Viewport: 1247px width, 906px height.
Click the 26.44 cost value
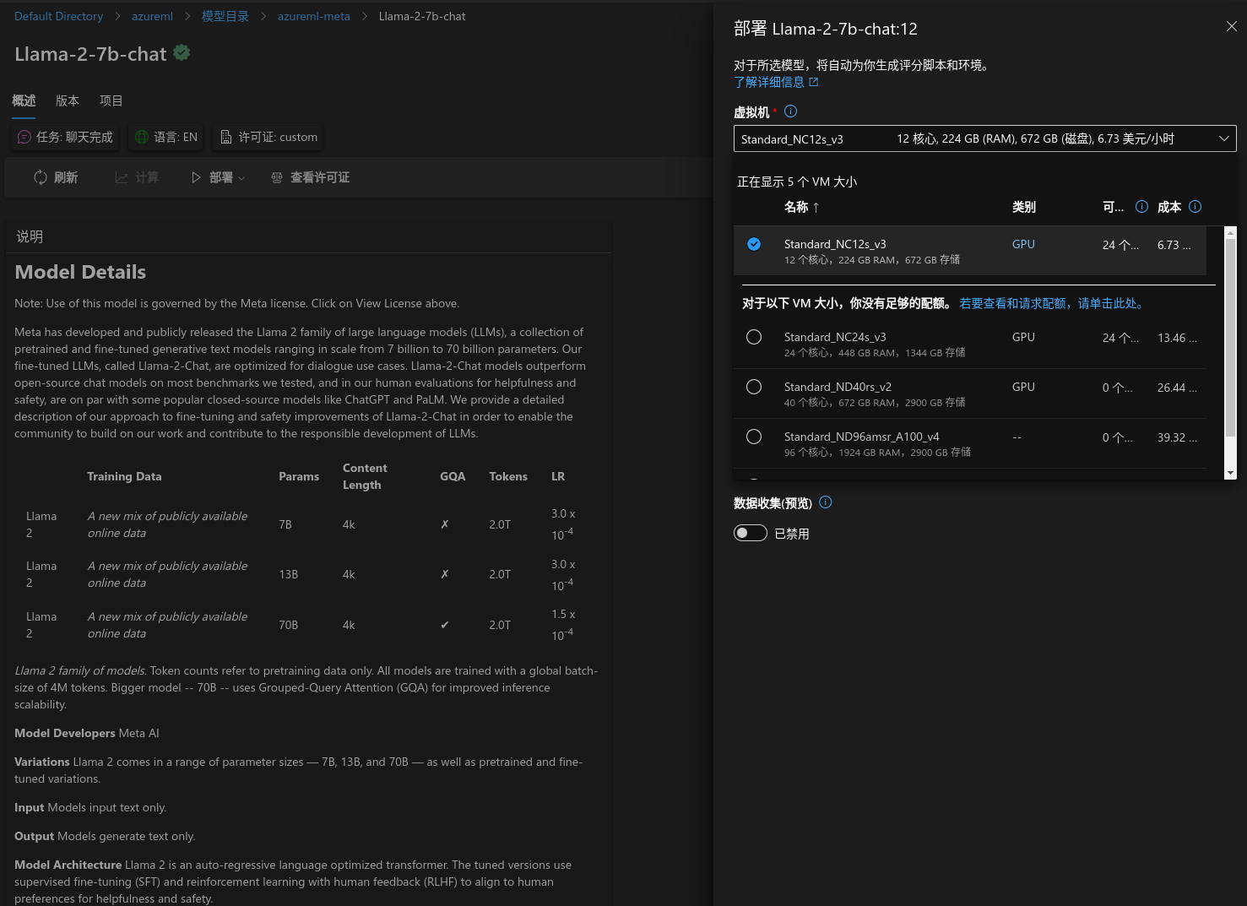[1177, 388]
